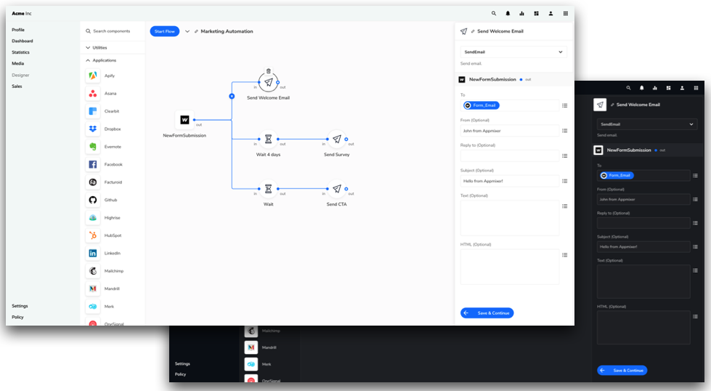
Task: Select the Wait hourglass node
Action: pyautogui.click(x=269, y=189)
